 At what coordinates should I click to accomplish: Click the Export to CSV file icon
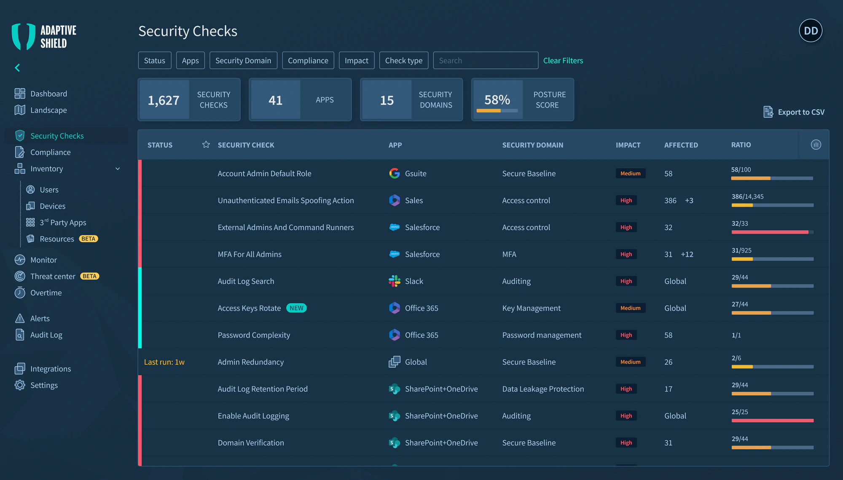point(768,112)
